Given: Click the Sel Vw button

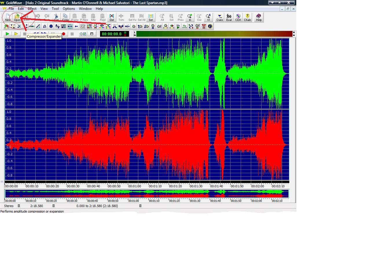Looking at the screenshot, I should click(x=132, y=17).
